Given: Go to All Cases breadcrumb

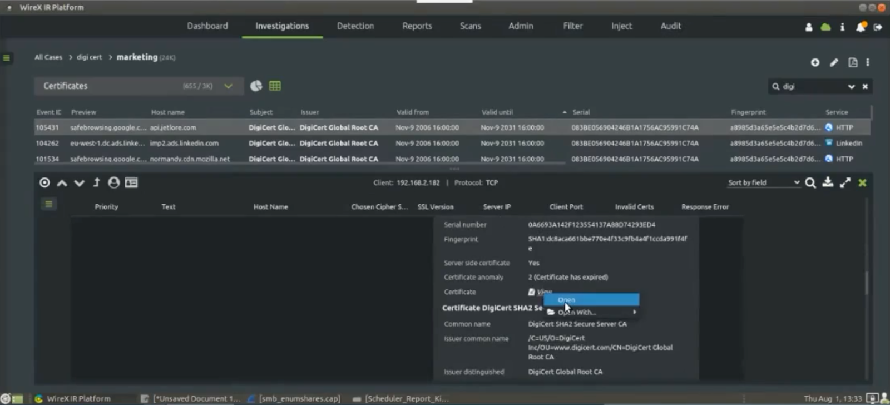Looking at the screenshot, I should pyautogui.click(x=48, y=57).
